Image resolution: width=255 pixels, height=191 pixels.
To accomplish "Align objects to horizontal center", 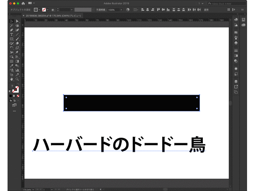I will click(x=147, y=10).
